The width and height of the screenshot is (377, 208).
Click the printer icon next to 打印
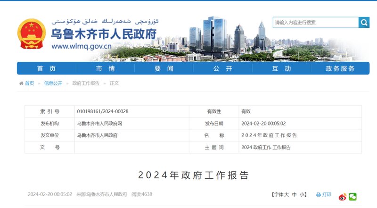319,194
